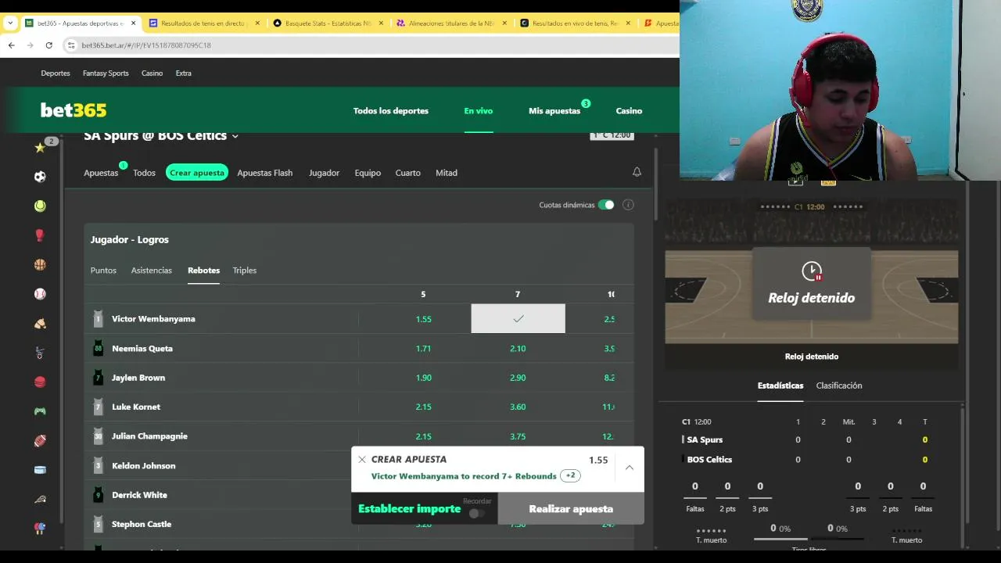This screenshot has width=1001, height=563.
Task: Open En vivo section
Action: (479, 111)
